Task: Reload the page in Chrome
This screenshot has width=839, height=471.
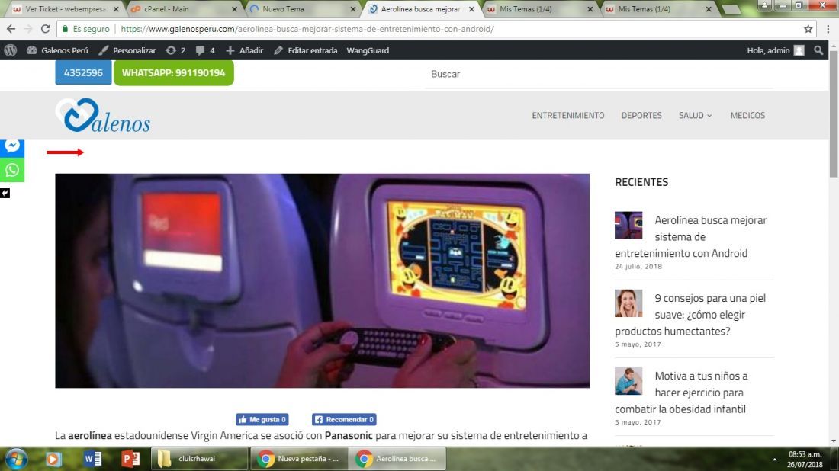Action: [46, 29]
